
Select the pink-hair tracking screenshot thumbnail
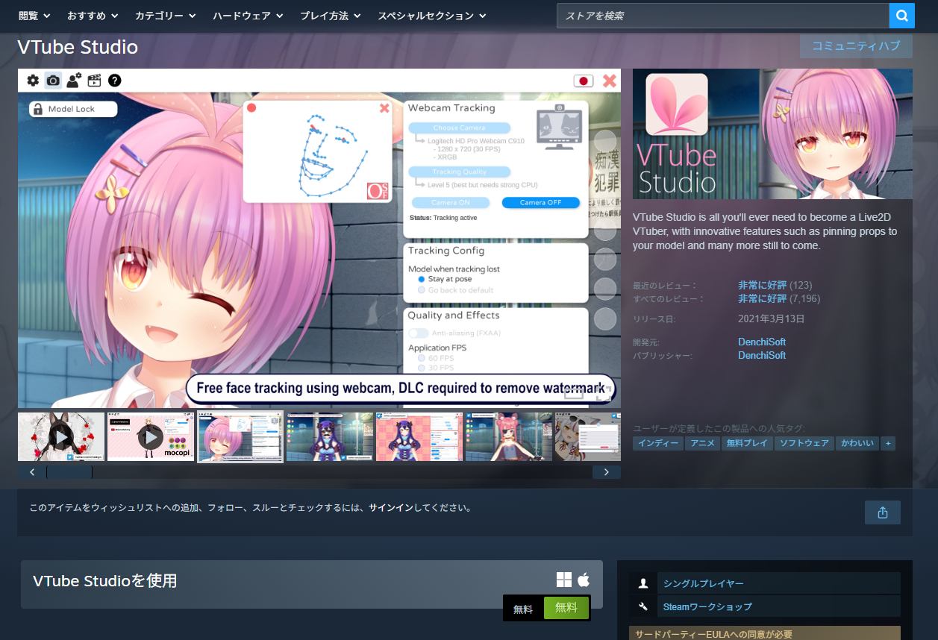click(240, 436)
